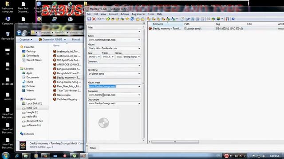Open the Organize menu in Explorer window
This screenshot has height=159, width=284.
pos(26,39)
